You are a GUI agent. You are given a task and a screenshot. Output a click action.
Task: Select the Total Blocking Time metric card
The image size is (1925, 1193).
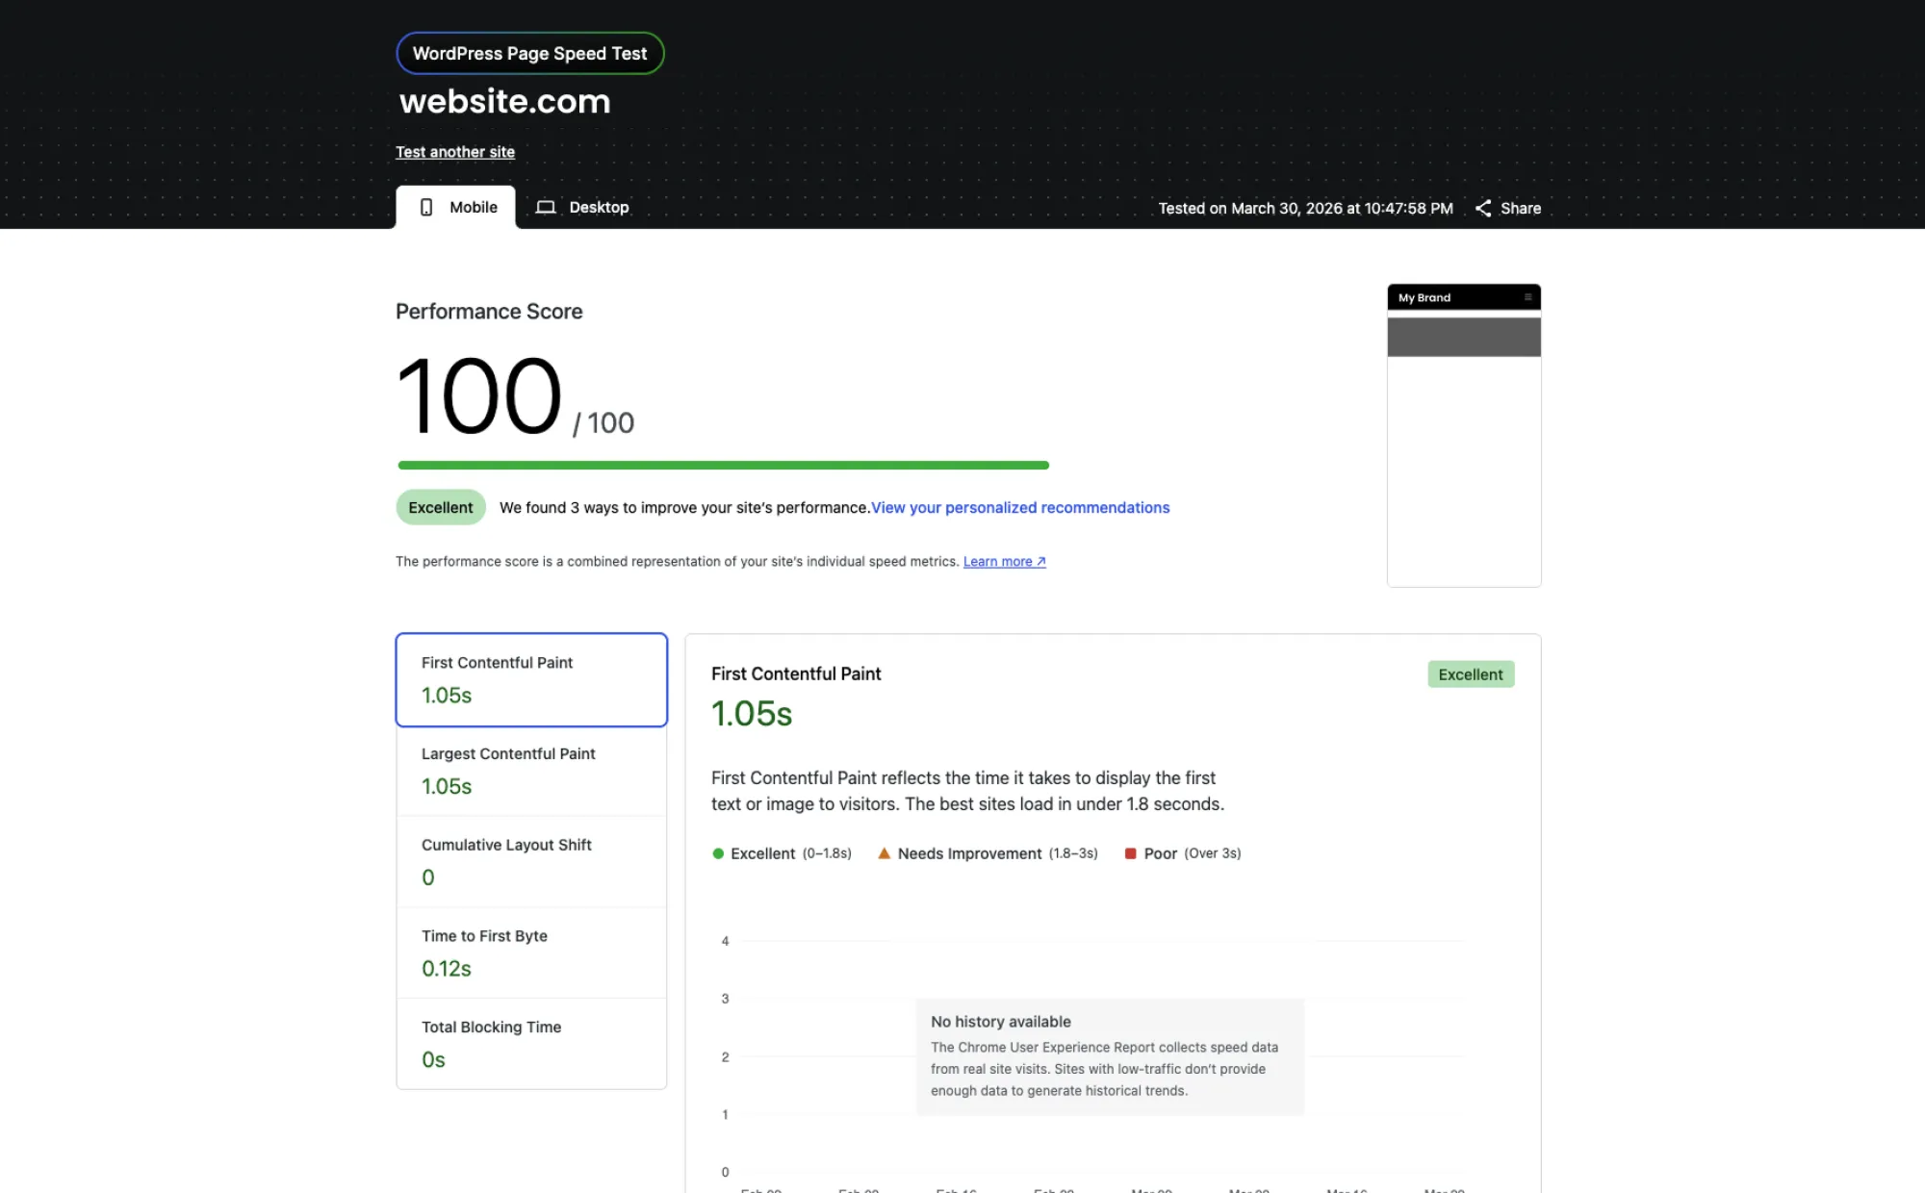531,1044
